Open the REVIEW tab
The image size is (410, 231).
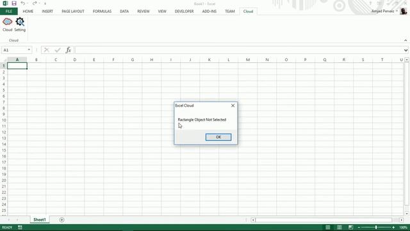[x=143, y=12]
